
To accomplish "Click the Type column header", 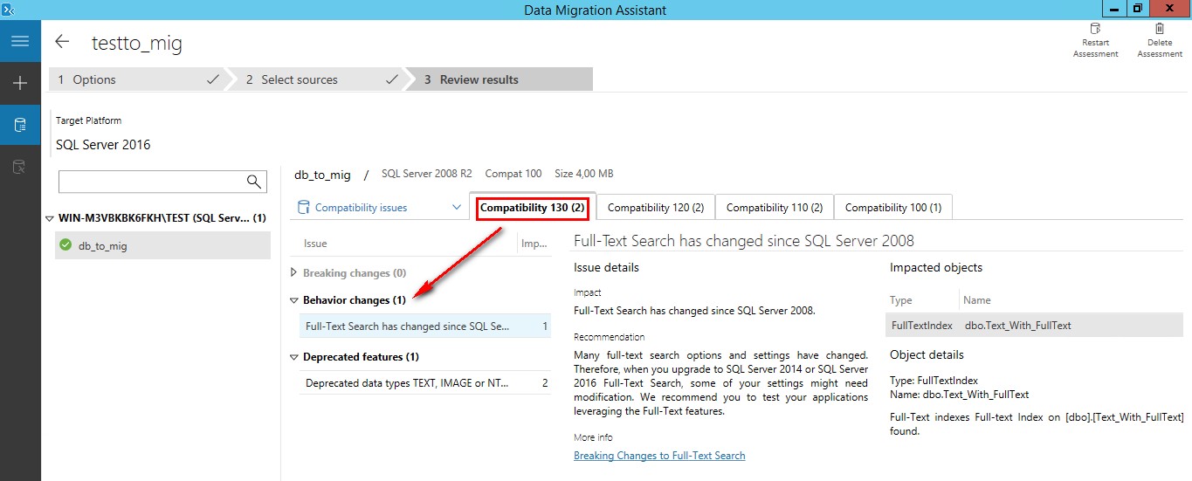I will click(900, 300).
